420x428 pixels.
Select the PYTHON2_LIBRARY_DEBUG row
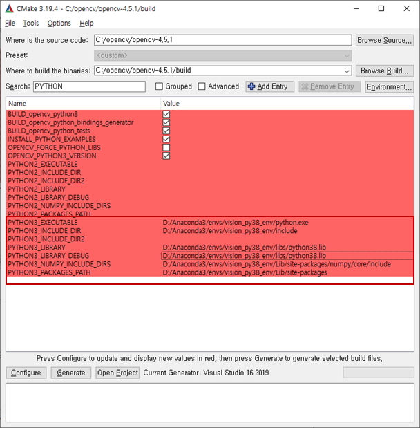click(x=210, y=198)
